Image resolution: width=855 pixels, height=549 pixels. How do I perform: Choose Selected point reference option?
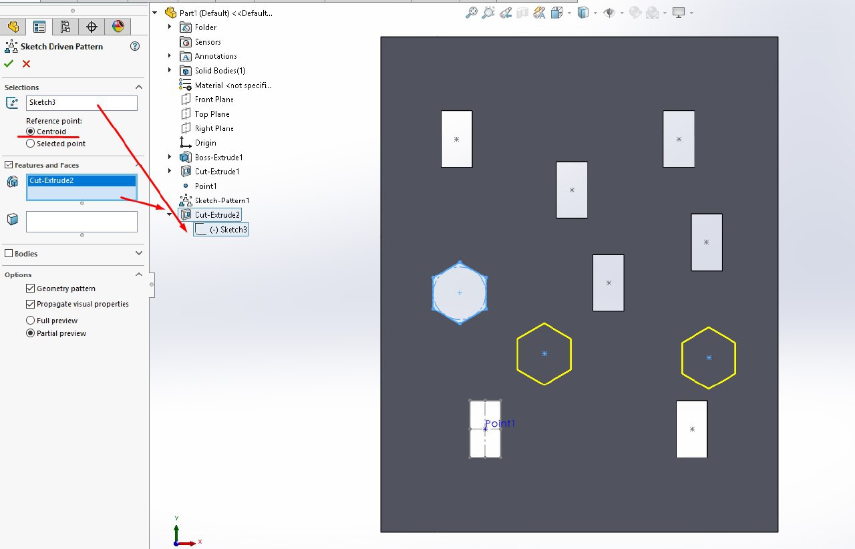click(30, 144)
